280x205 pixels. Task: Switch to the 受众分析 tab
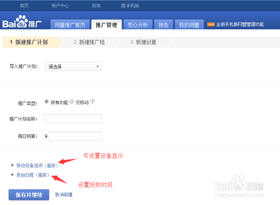(138, 25)
